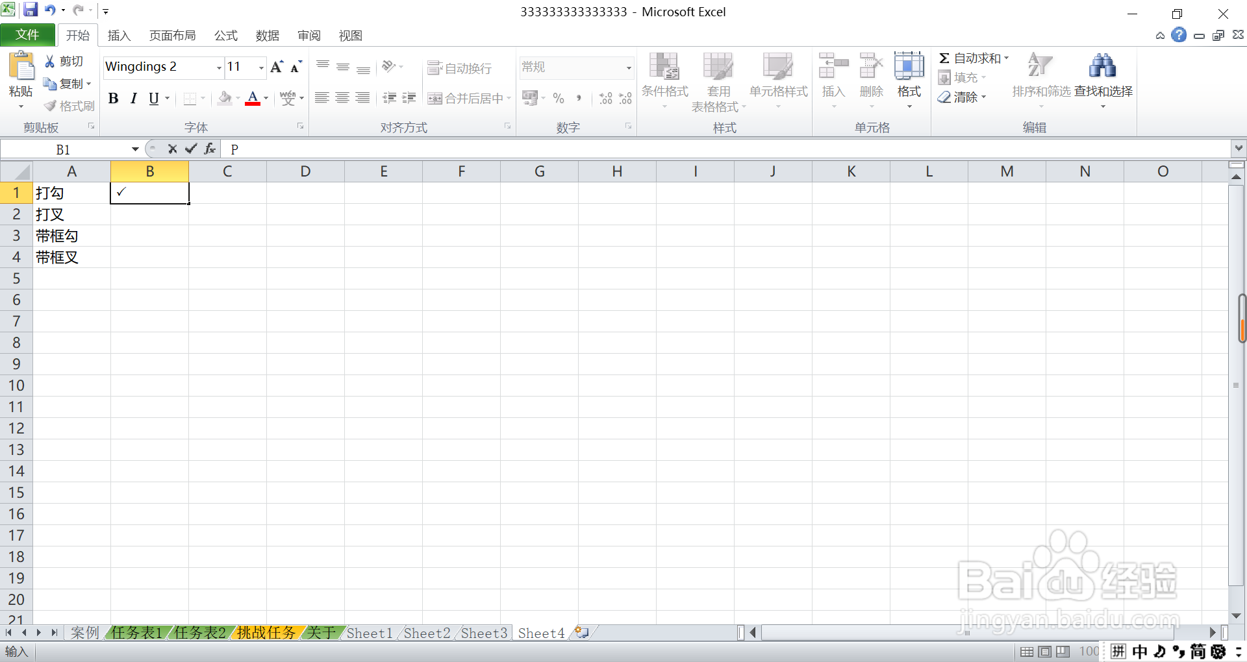Toggle Italic formatting

point(134,98)
